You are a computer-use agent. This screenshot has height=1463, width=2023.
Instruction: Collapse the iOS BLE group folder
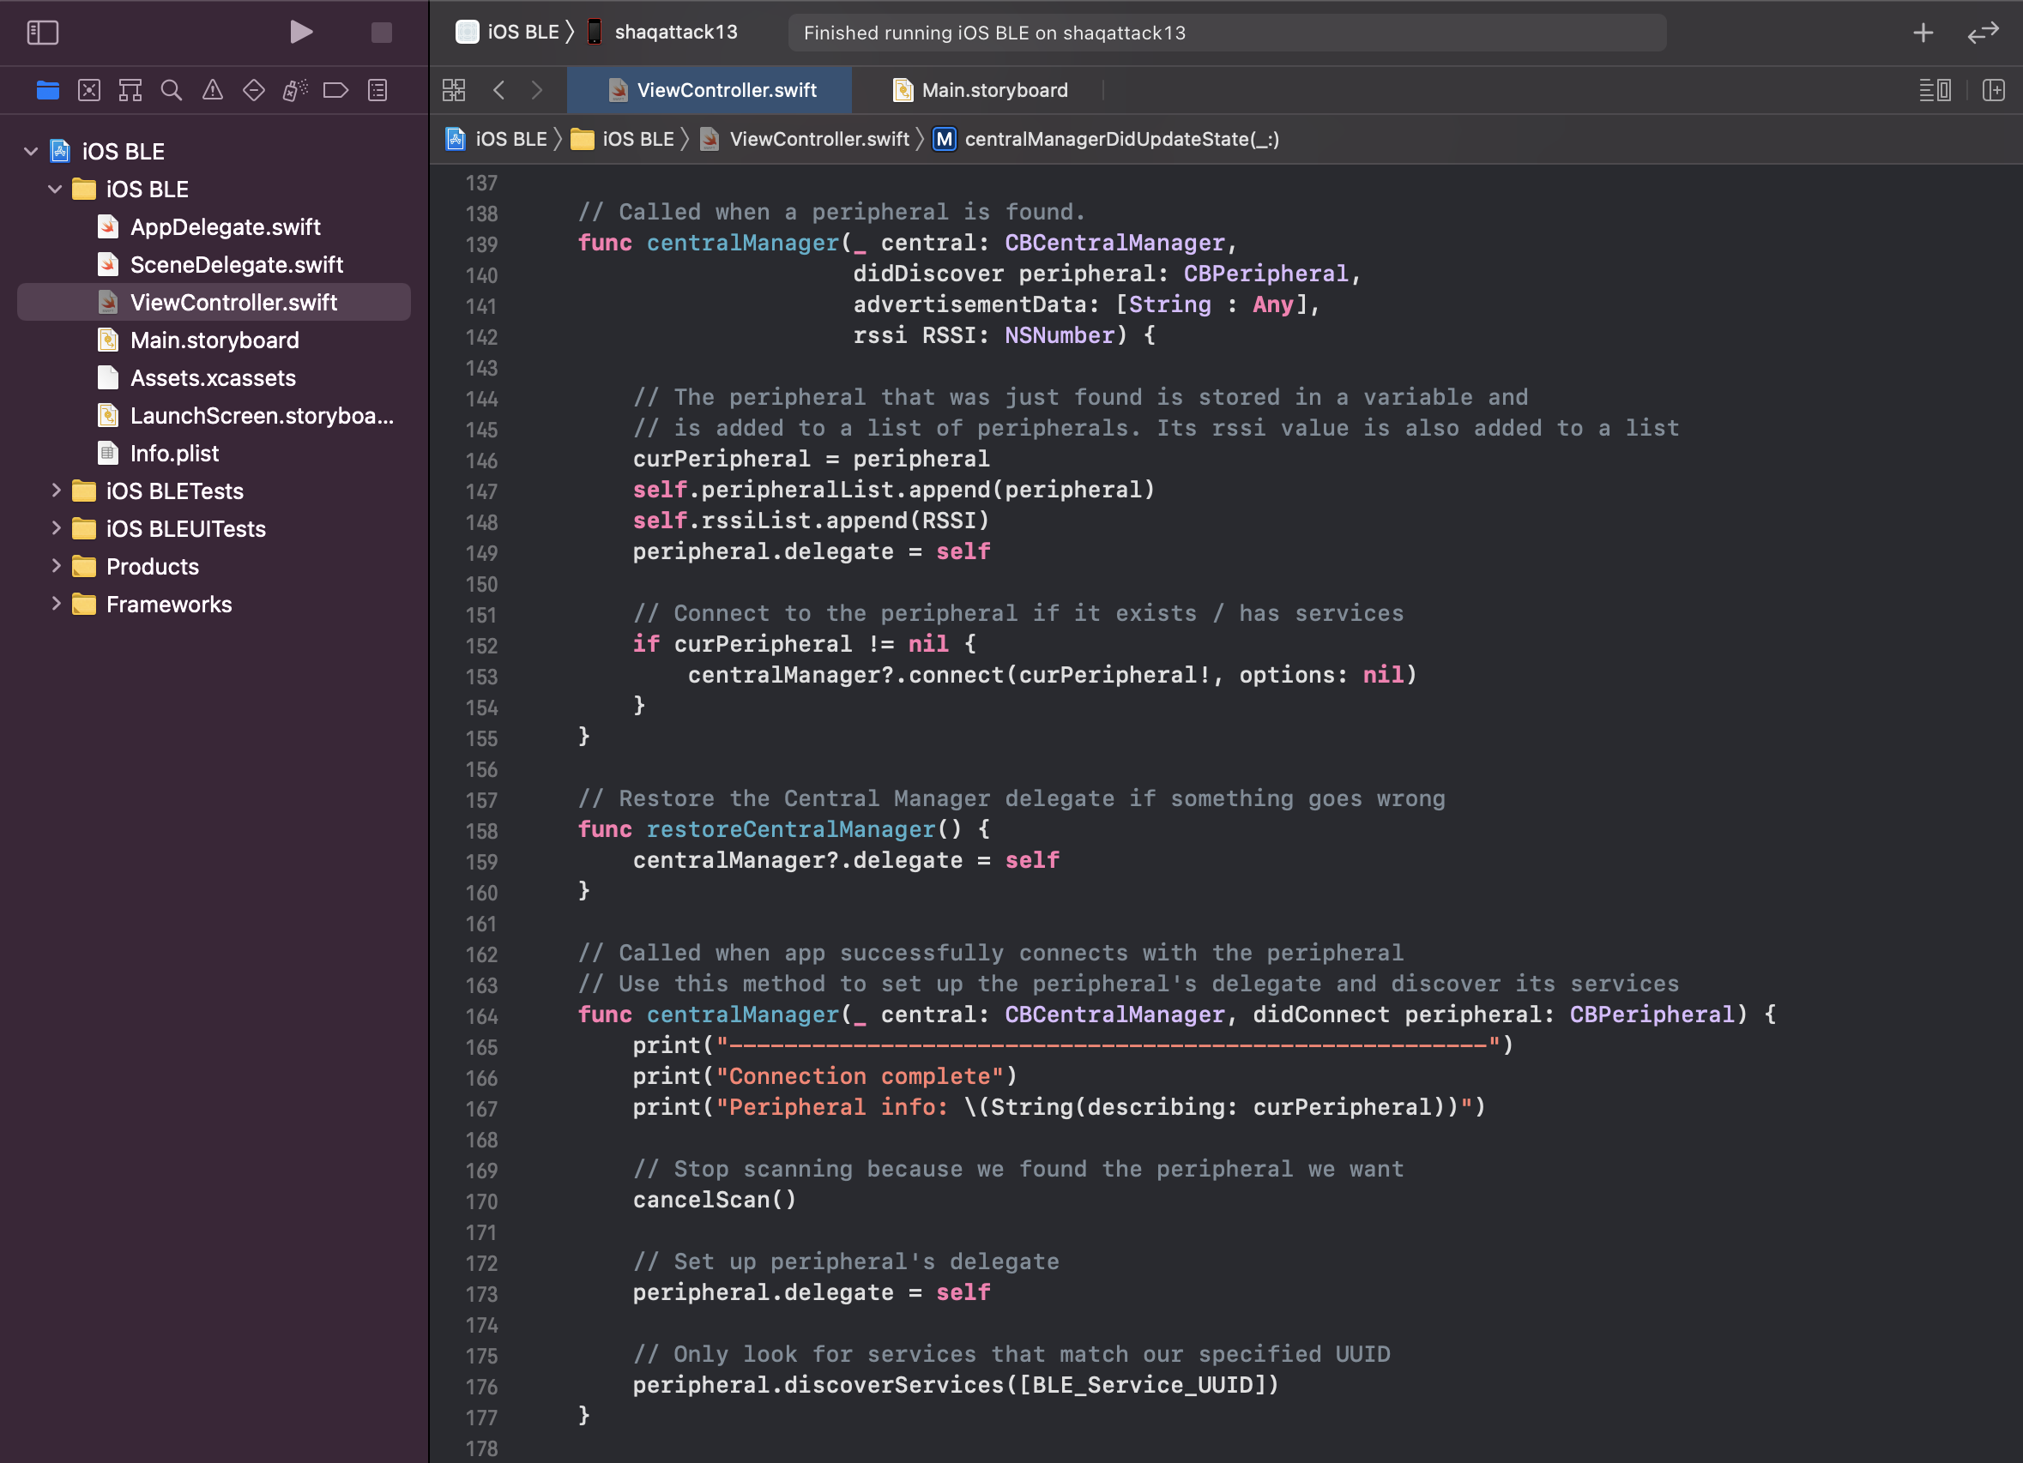[55, 189]
